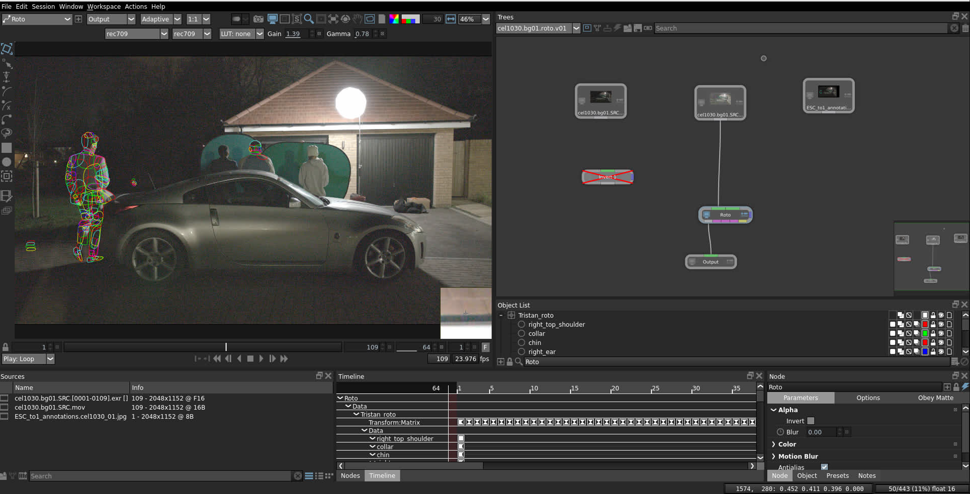Enable the Invert checkbox under Alpha
Image resolution: width=970 pixels, height=494 pixels.
click(810, 421)
